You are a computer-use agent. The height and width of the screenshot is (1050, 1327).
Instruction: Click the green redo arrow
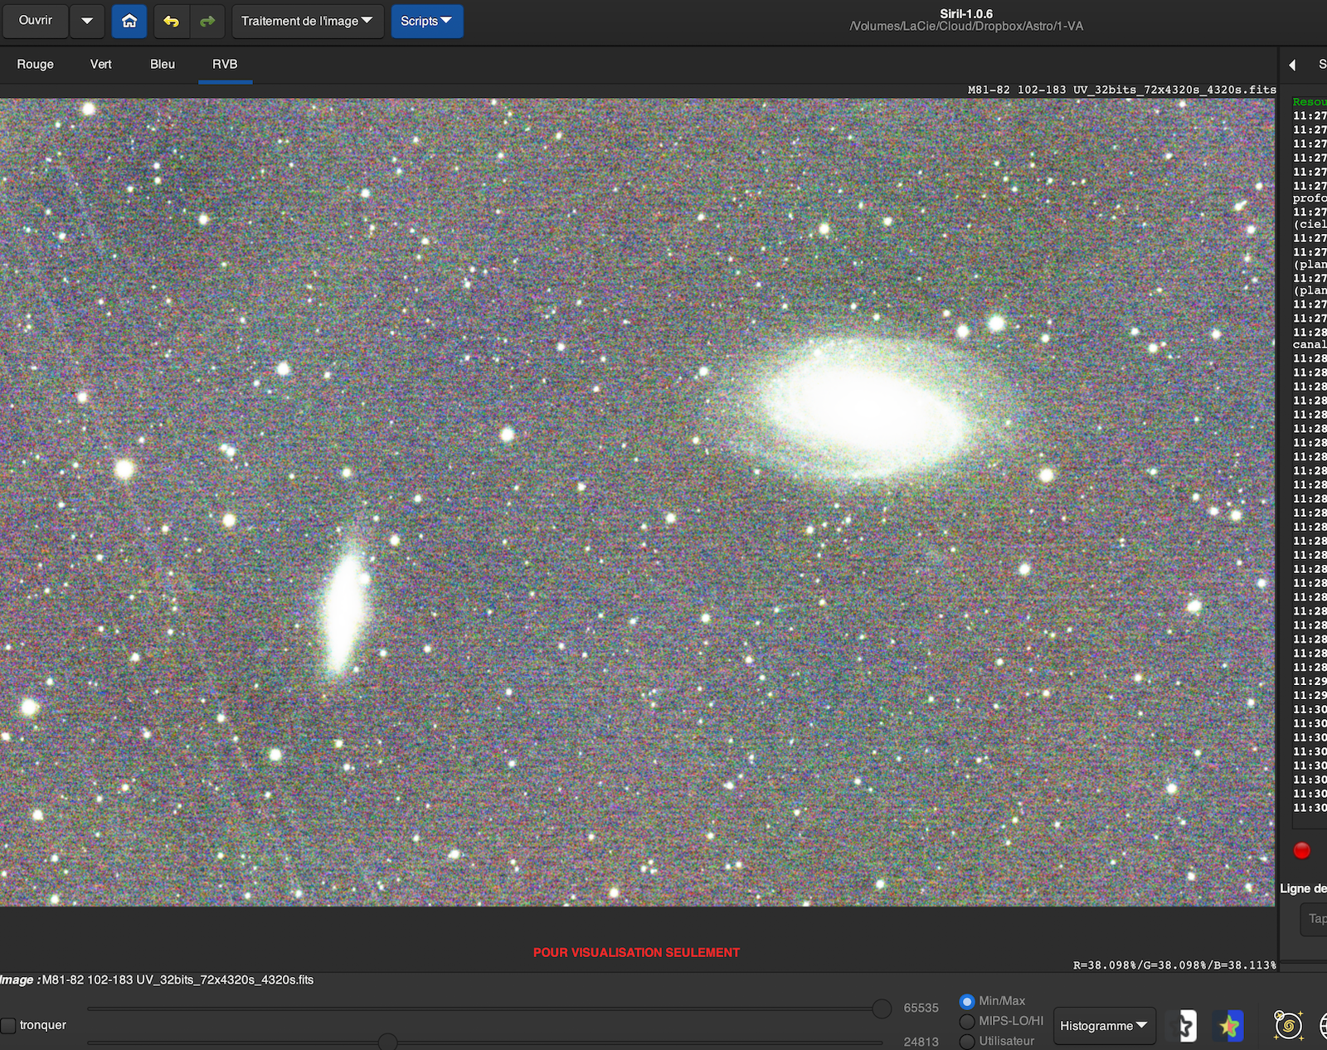(x=207, y=21)
